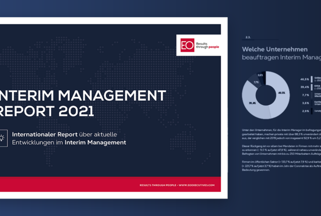Click the section number '2.3.'
The width and height of the screenshot is (321, 216).
[x=248, y=38]
